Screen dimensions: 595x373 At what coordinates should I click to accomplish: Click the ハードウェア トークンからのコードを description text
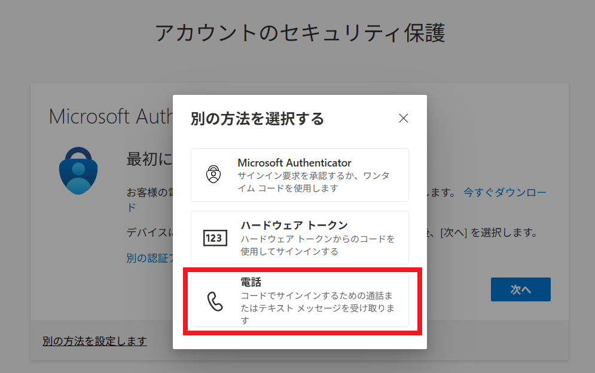point(318,245)
